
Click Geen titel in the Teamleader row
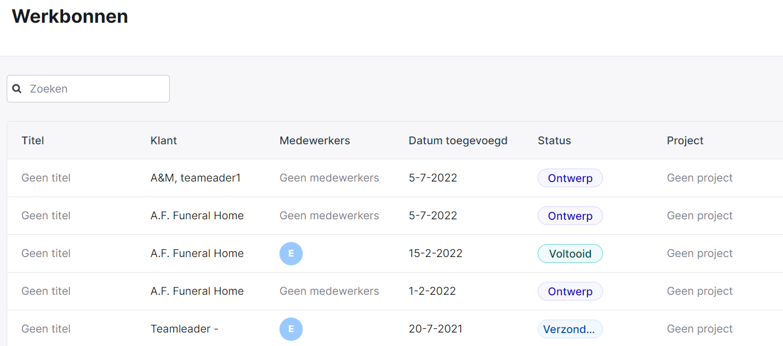[46, 329]
